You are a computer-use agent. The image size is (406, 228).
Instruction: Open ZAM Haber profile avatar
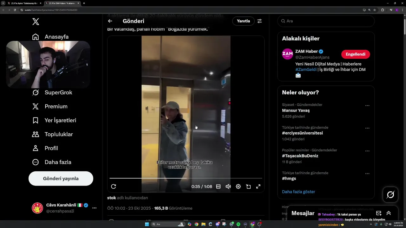coord(287,54)
